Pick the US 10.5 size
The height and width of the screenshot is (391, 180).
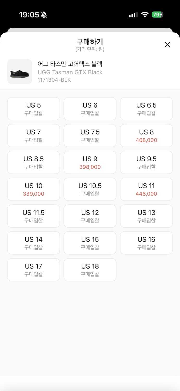pyautogui.click(x=90, y=189)
